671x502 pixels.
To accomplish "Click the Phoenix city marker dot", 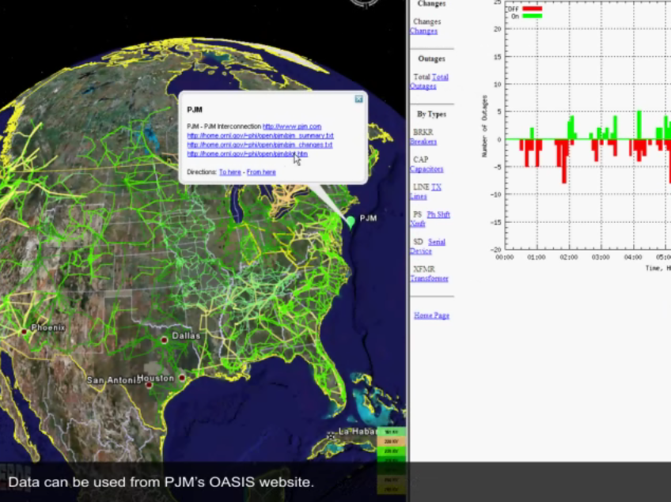I will pyautogui.click(x=25, y=331).
